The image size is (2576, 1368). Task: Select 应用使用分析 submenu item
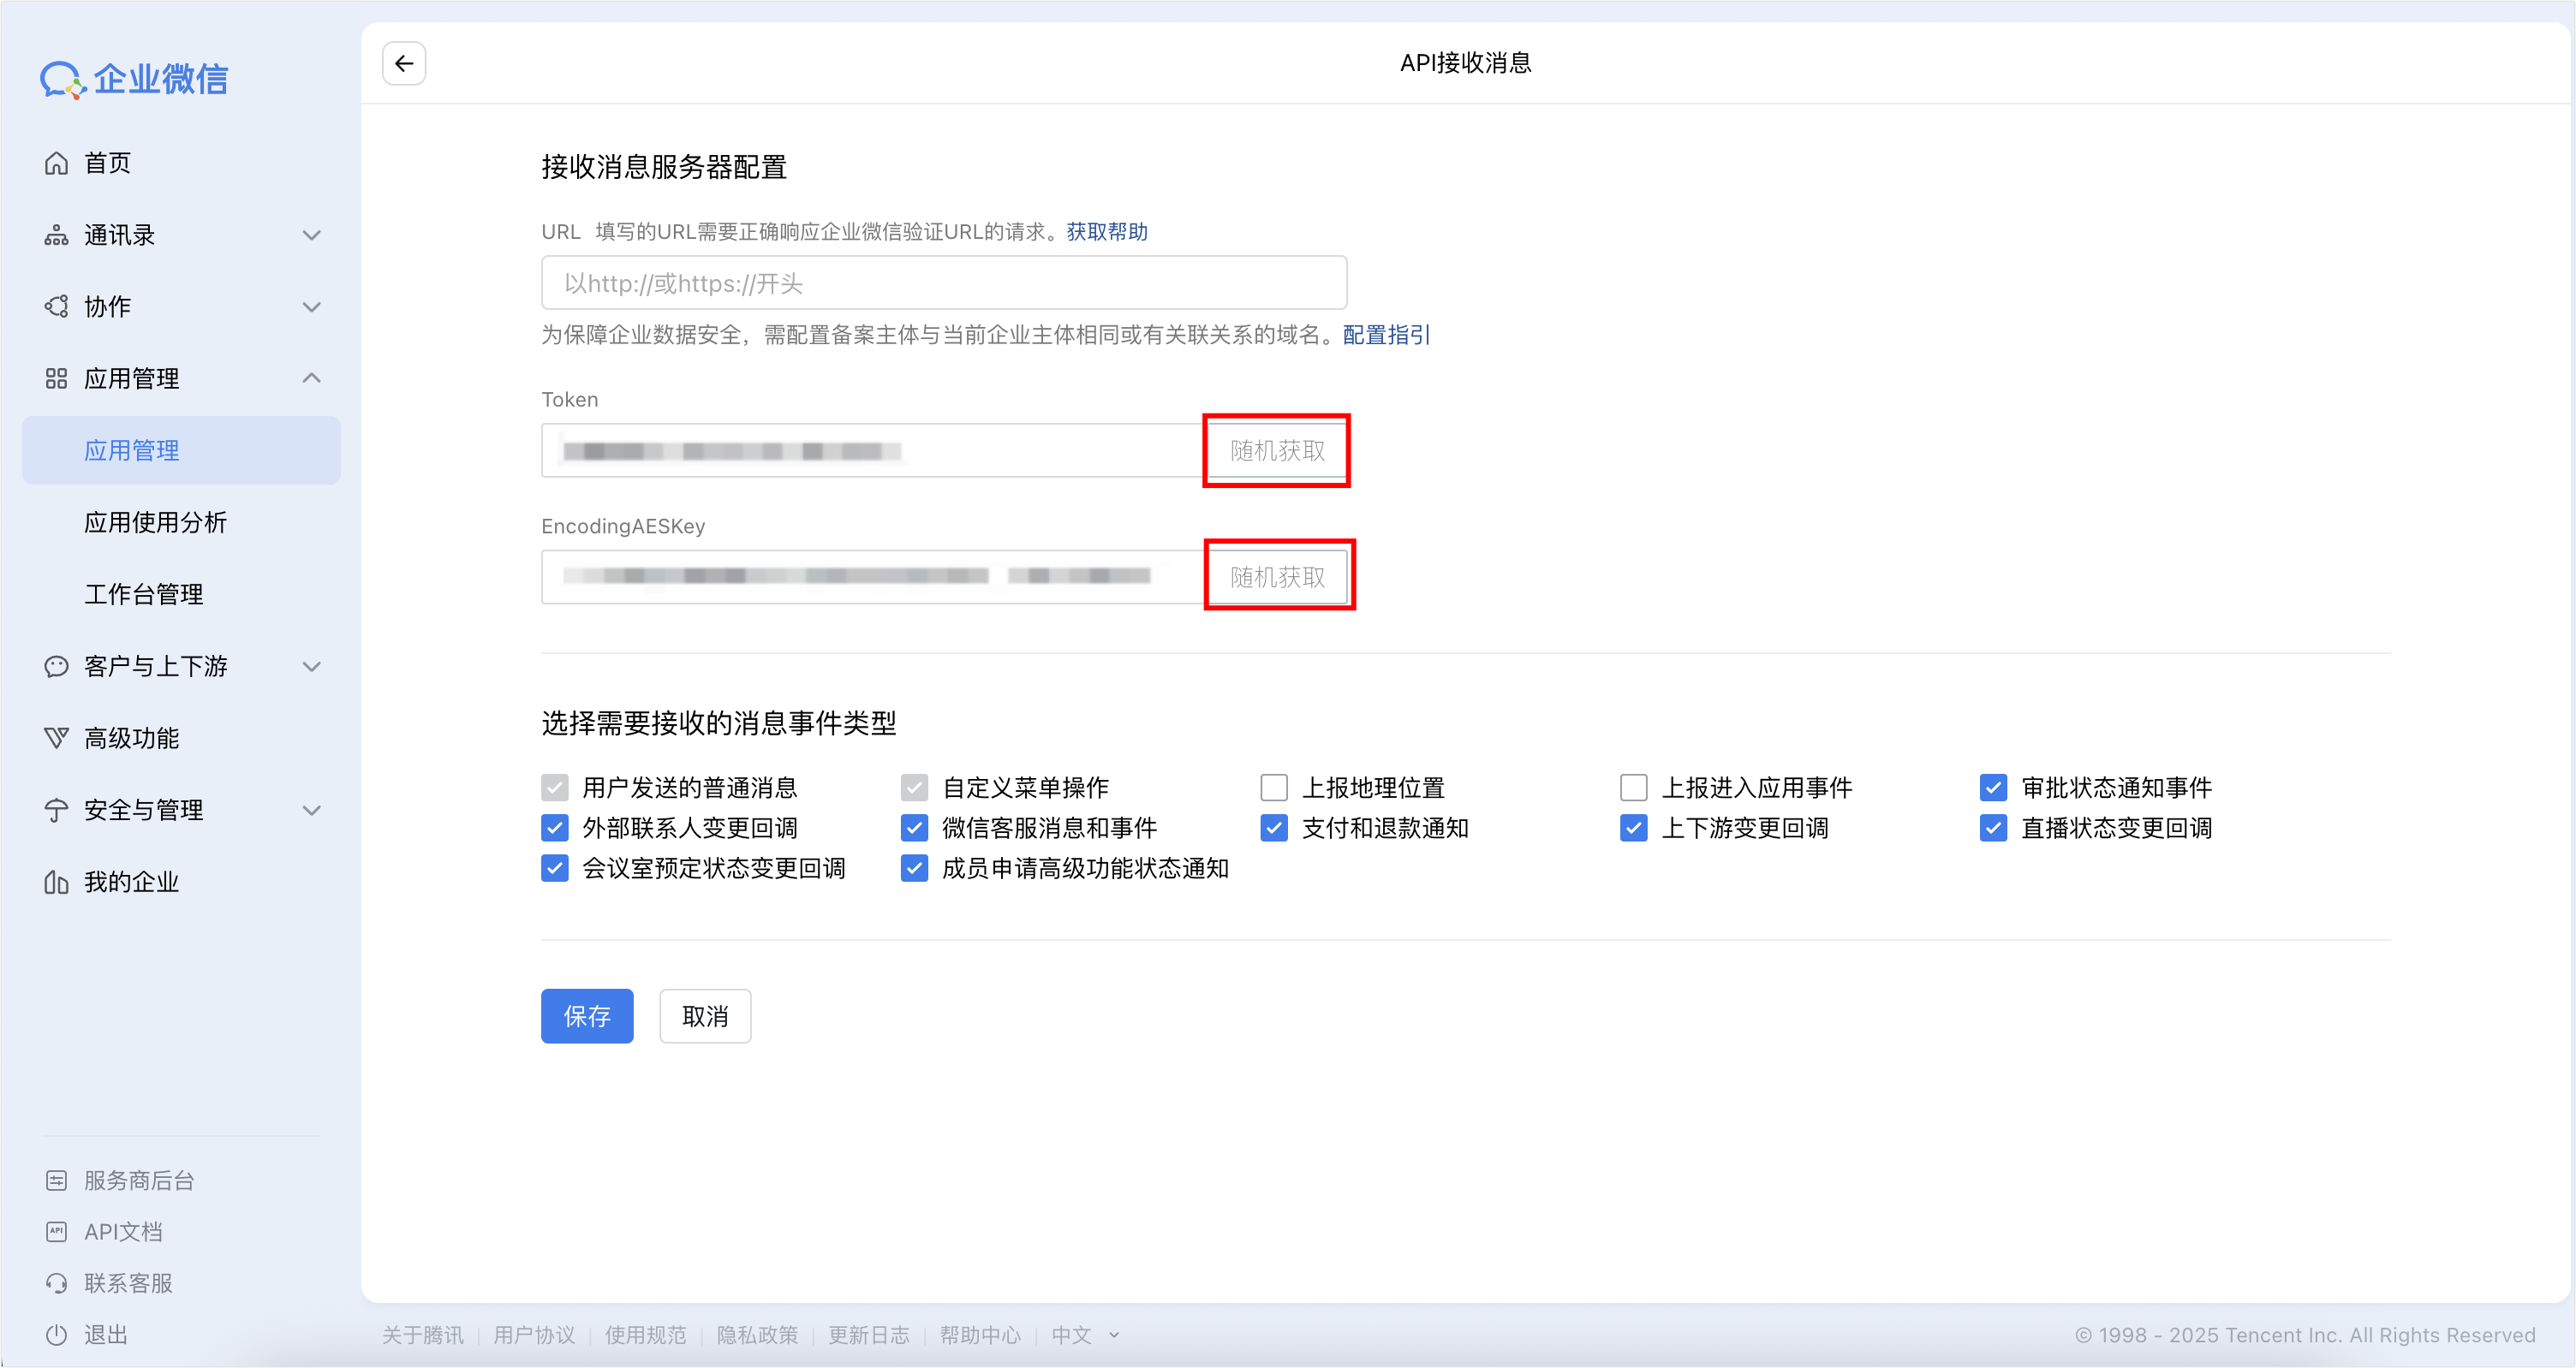click(x=156, y=522)
